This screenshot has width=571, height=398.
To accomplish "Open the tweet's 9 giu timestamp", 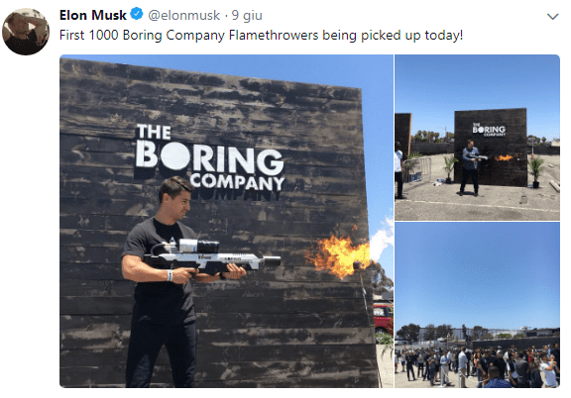I will coord(247,15).
